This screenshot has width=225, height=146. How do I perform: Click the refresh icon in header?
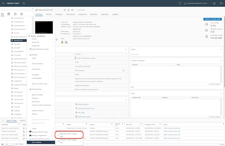[180, 3]
